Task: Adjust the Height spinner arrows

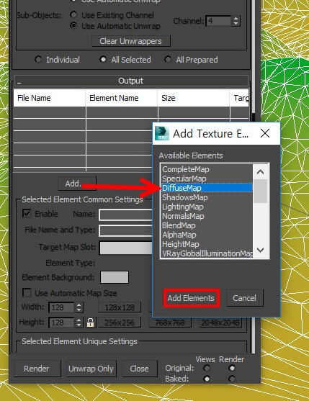Action: pyautogui.click(x=79, y=323)
